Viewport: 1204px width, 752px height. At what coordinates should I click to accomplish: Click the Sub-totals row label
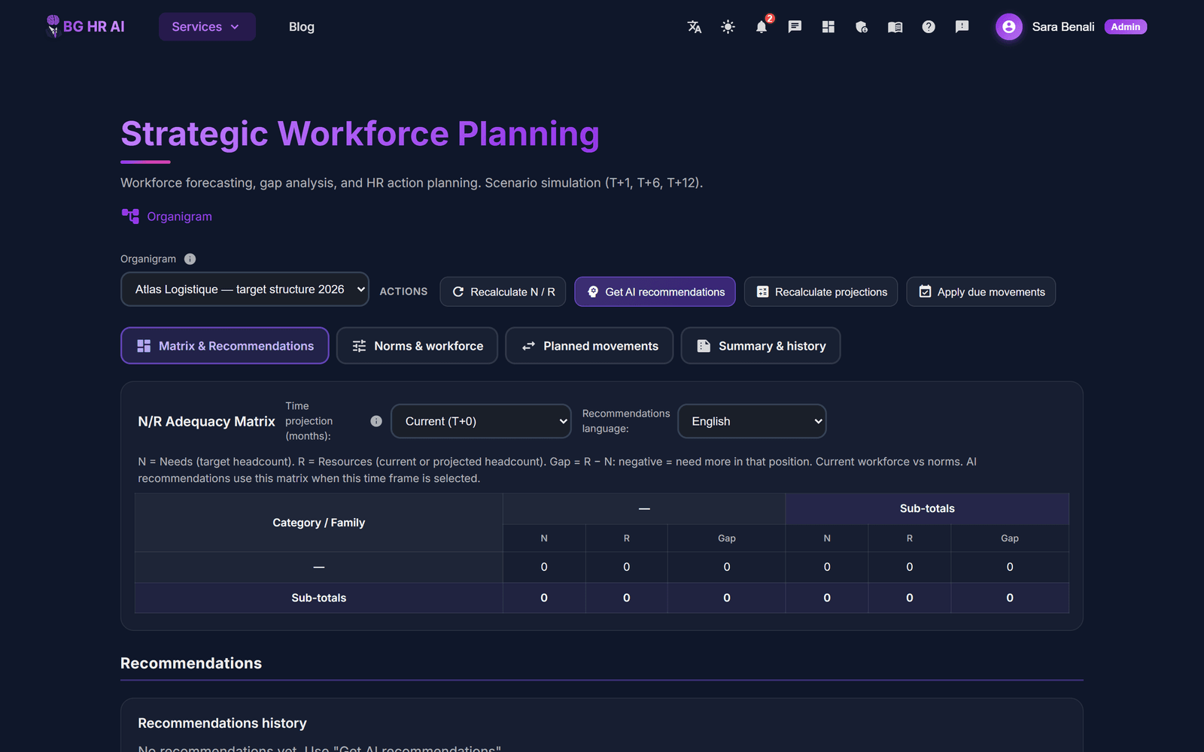pyautogui.click(x=319, y=598)
